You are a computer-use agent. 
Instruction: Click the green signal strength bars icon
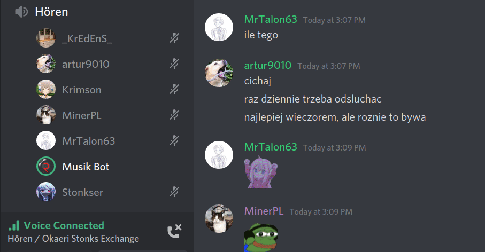(x=14, y=225)
